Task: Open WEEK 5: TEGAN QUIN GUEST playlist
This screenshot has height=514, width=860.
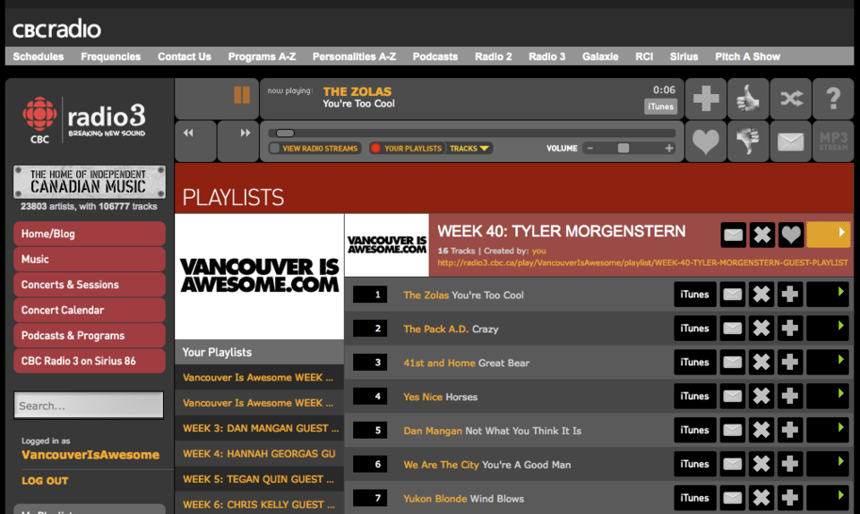Action: tap(260, 479)
